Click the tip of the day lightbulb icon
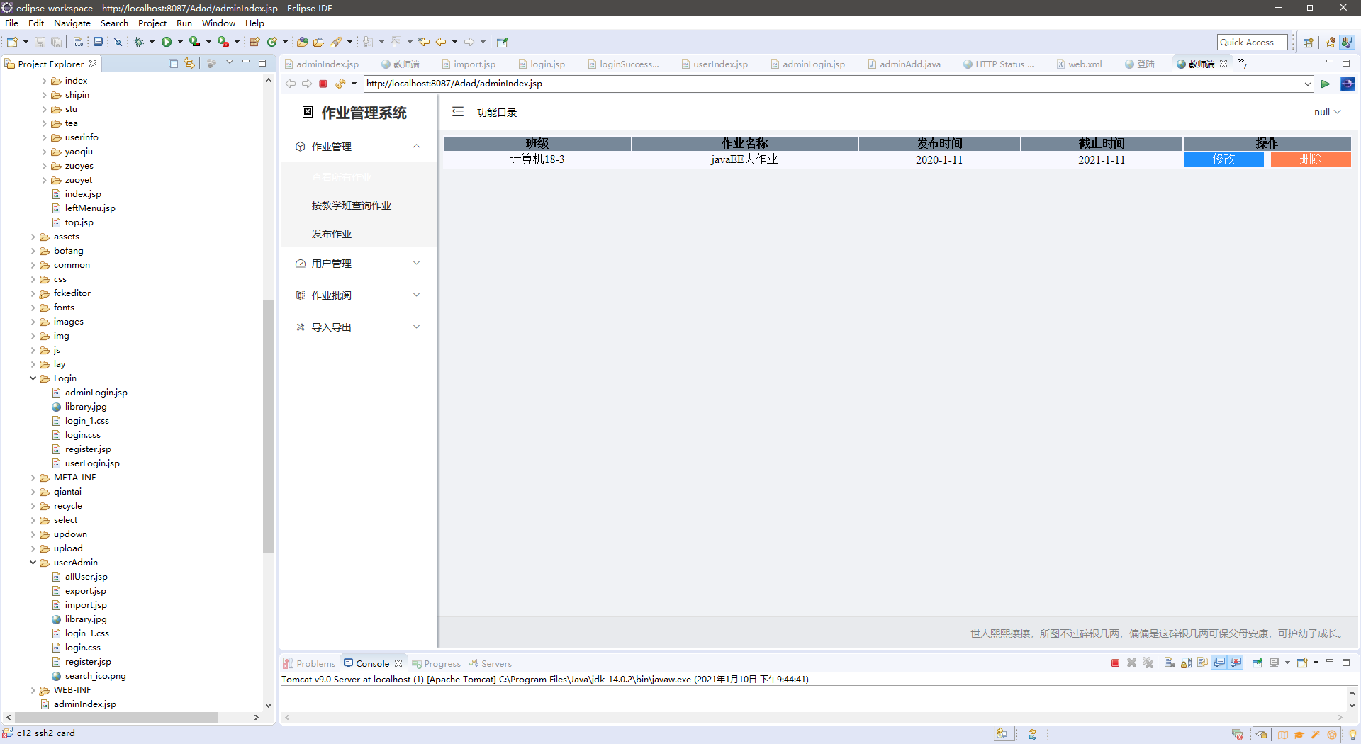Screen dimensions: 1361x744 pyautogui.click(x=1352, y=735)
